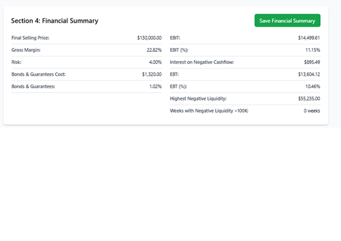This screenshot has height=241, width=341.
Task: Select the $1,320.00 bonds cost value
Action: tap(152, 74)
